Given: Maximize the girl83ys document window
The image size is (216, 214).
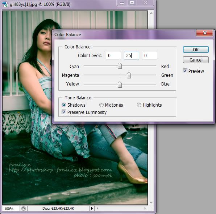Looking at the screenshot, I should (x=132, y=3).
